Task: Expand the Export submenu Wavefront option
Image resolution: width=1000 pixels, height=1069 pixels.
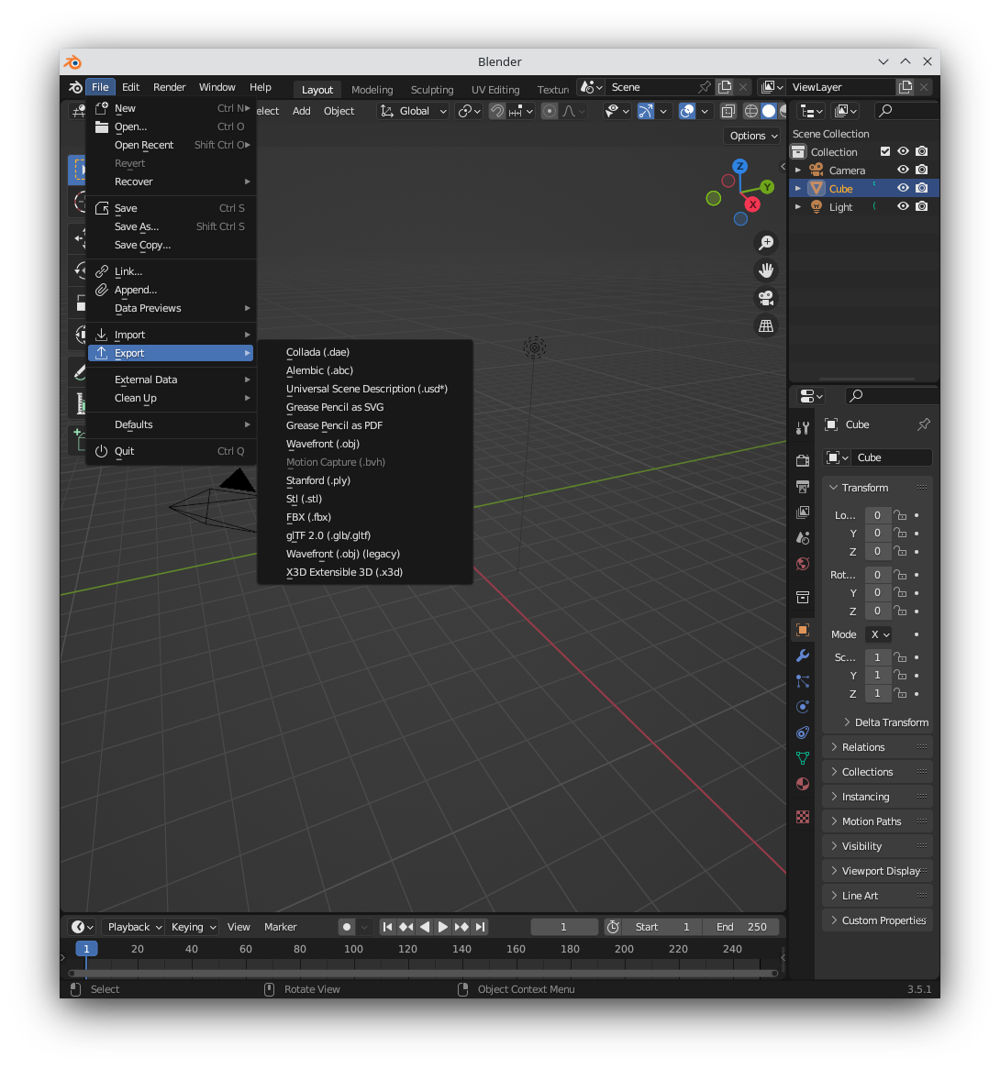Action: 323,444
